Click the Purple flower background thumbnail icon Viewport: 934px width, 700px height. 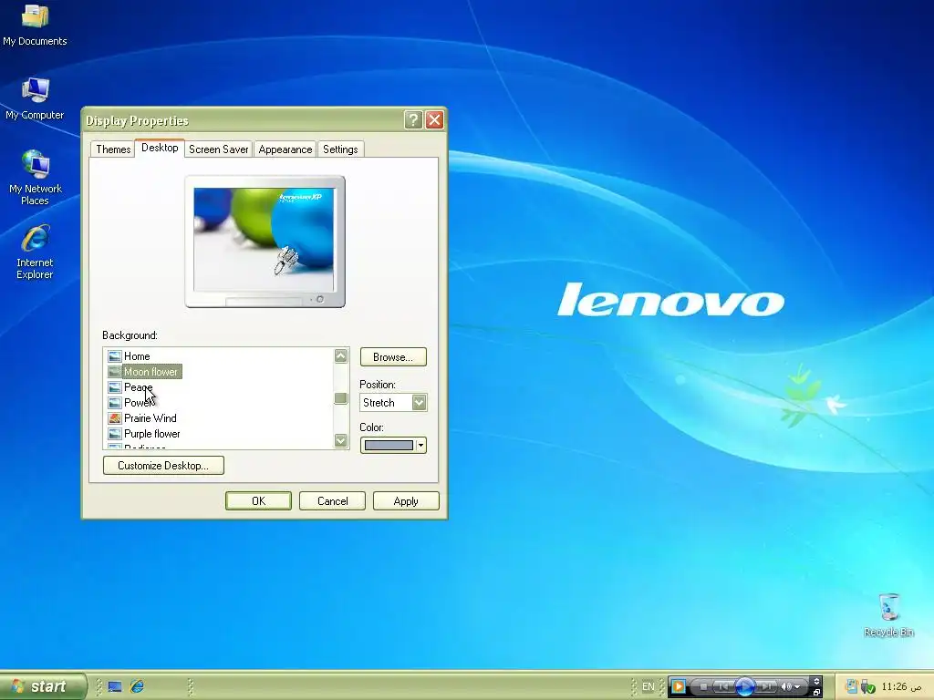point(114,433)
